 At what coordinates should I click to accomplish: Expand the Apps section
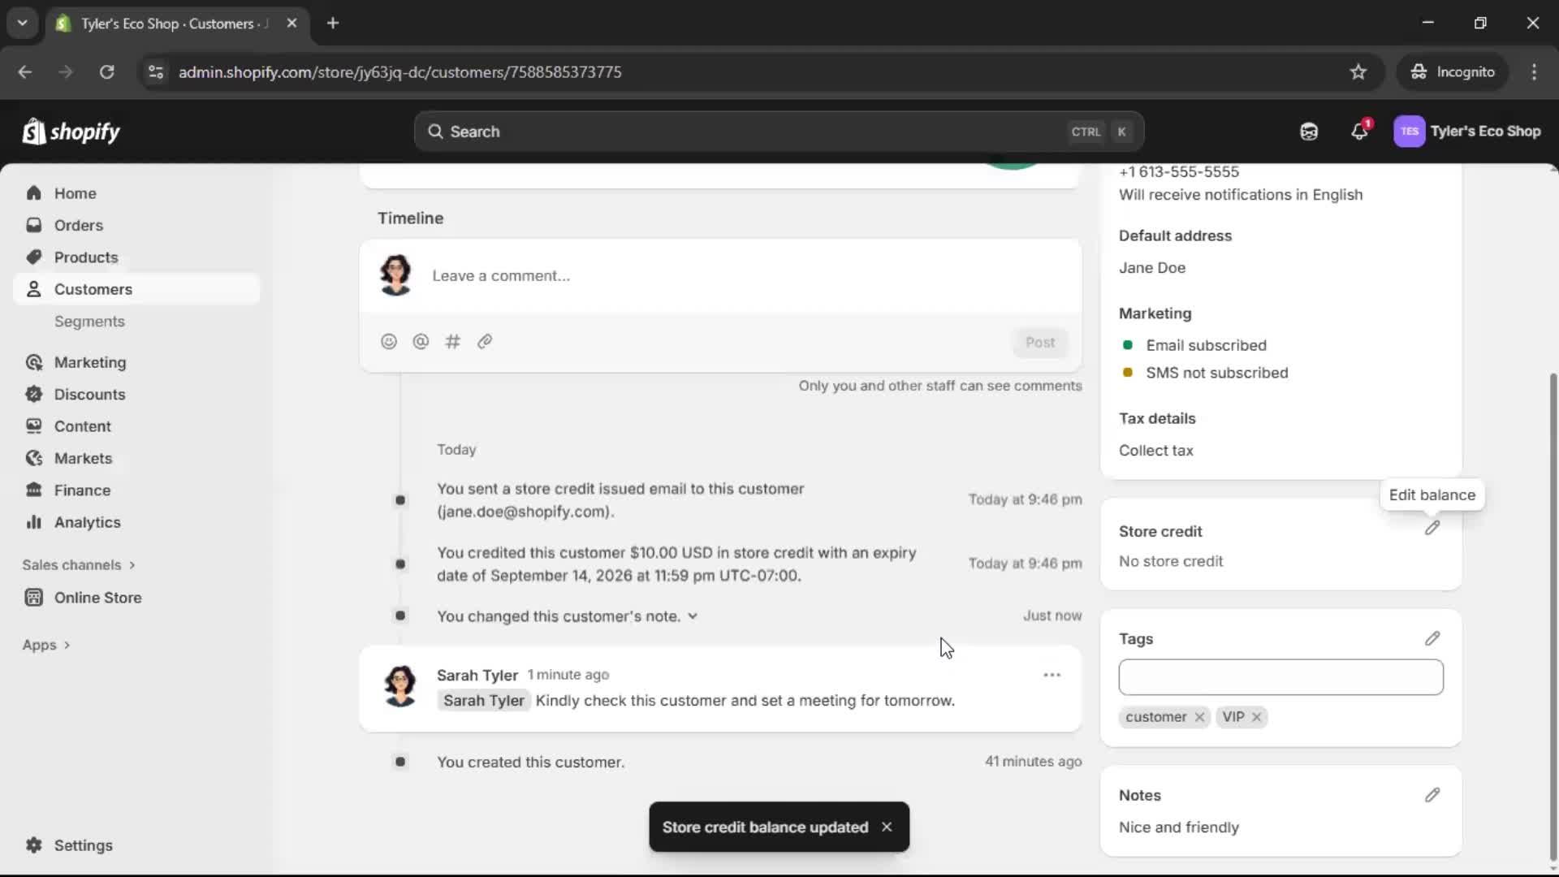(46, 644)
